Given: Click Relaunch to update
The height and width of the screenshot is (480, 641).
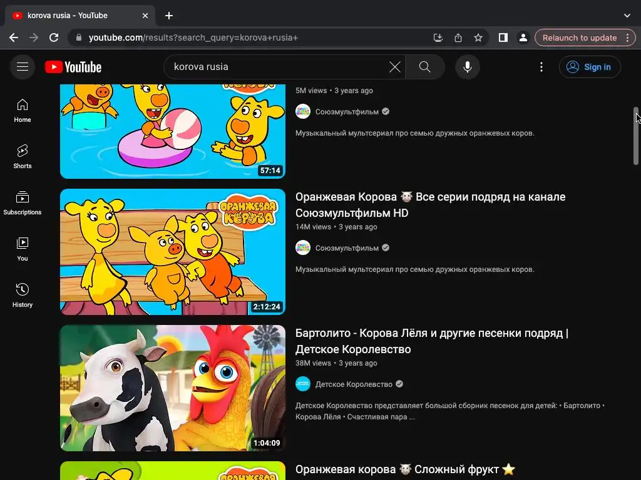Looking at the screenshot, I should pyautogui.click(x=579, y=37).
